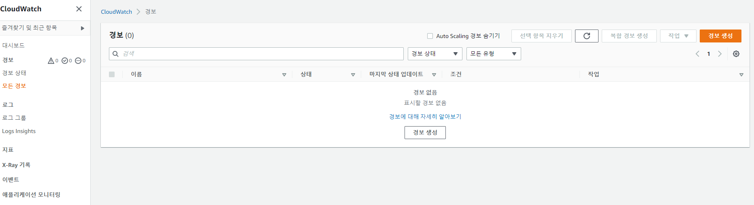
Task: Focus the 검색 alarm search field
Action: click(x=256, y=54)
